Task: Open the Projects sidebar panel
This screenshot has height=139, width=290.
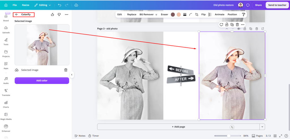Action: pyautogui.click(x=6, y=53)
